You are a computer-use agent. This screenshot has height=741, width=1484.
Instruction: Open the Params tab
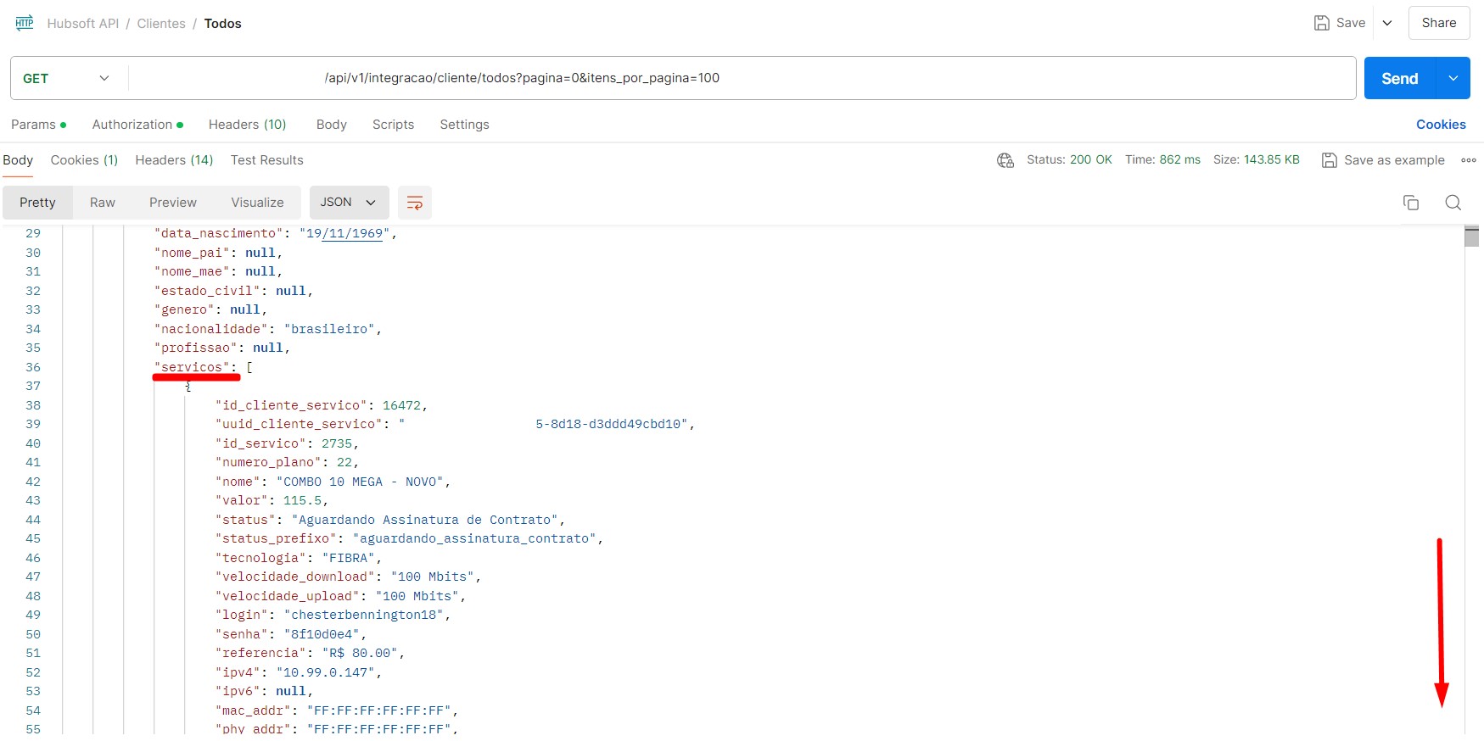pyautogui.click(x=38, y=125)
